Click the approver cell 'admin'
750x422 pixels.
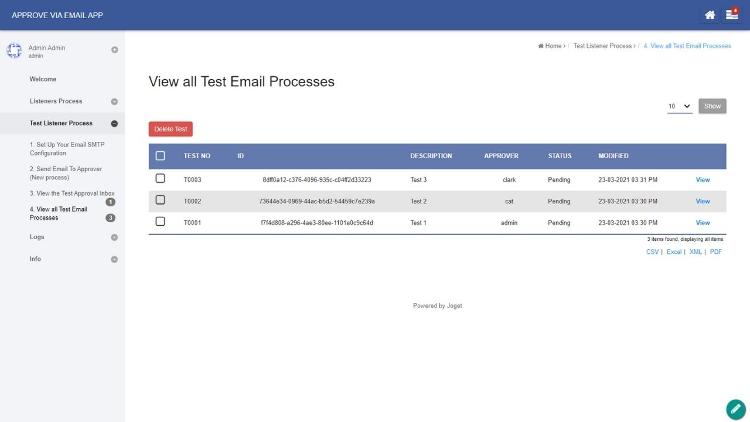(x=509, y=223)
